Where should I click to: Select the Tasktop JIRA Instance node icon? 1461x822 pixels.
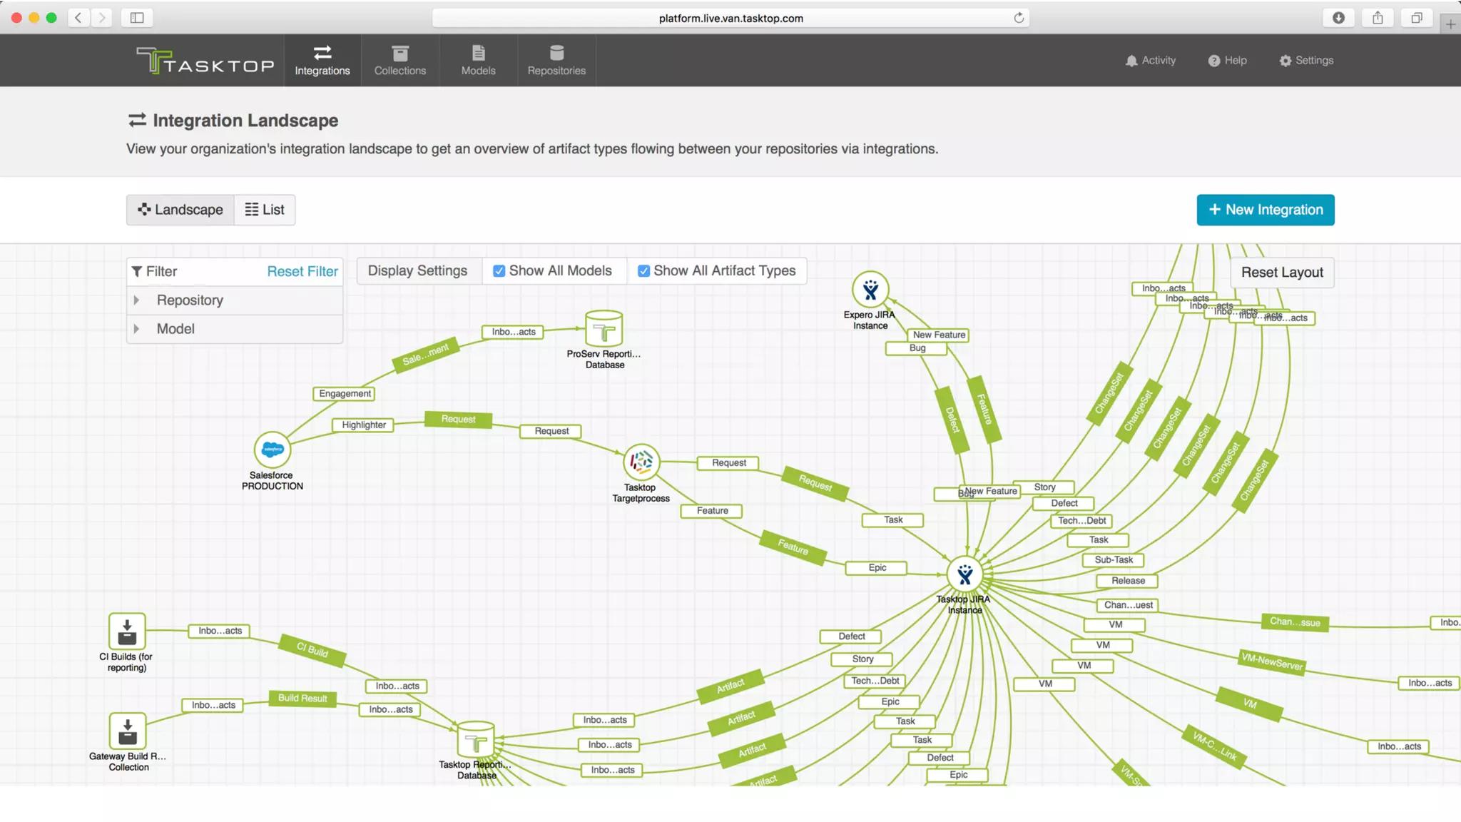click(964, 575)
